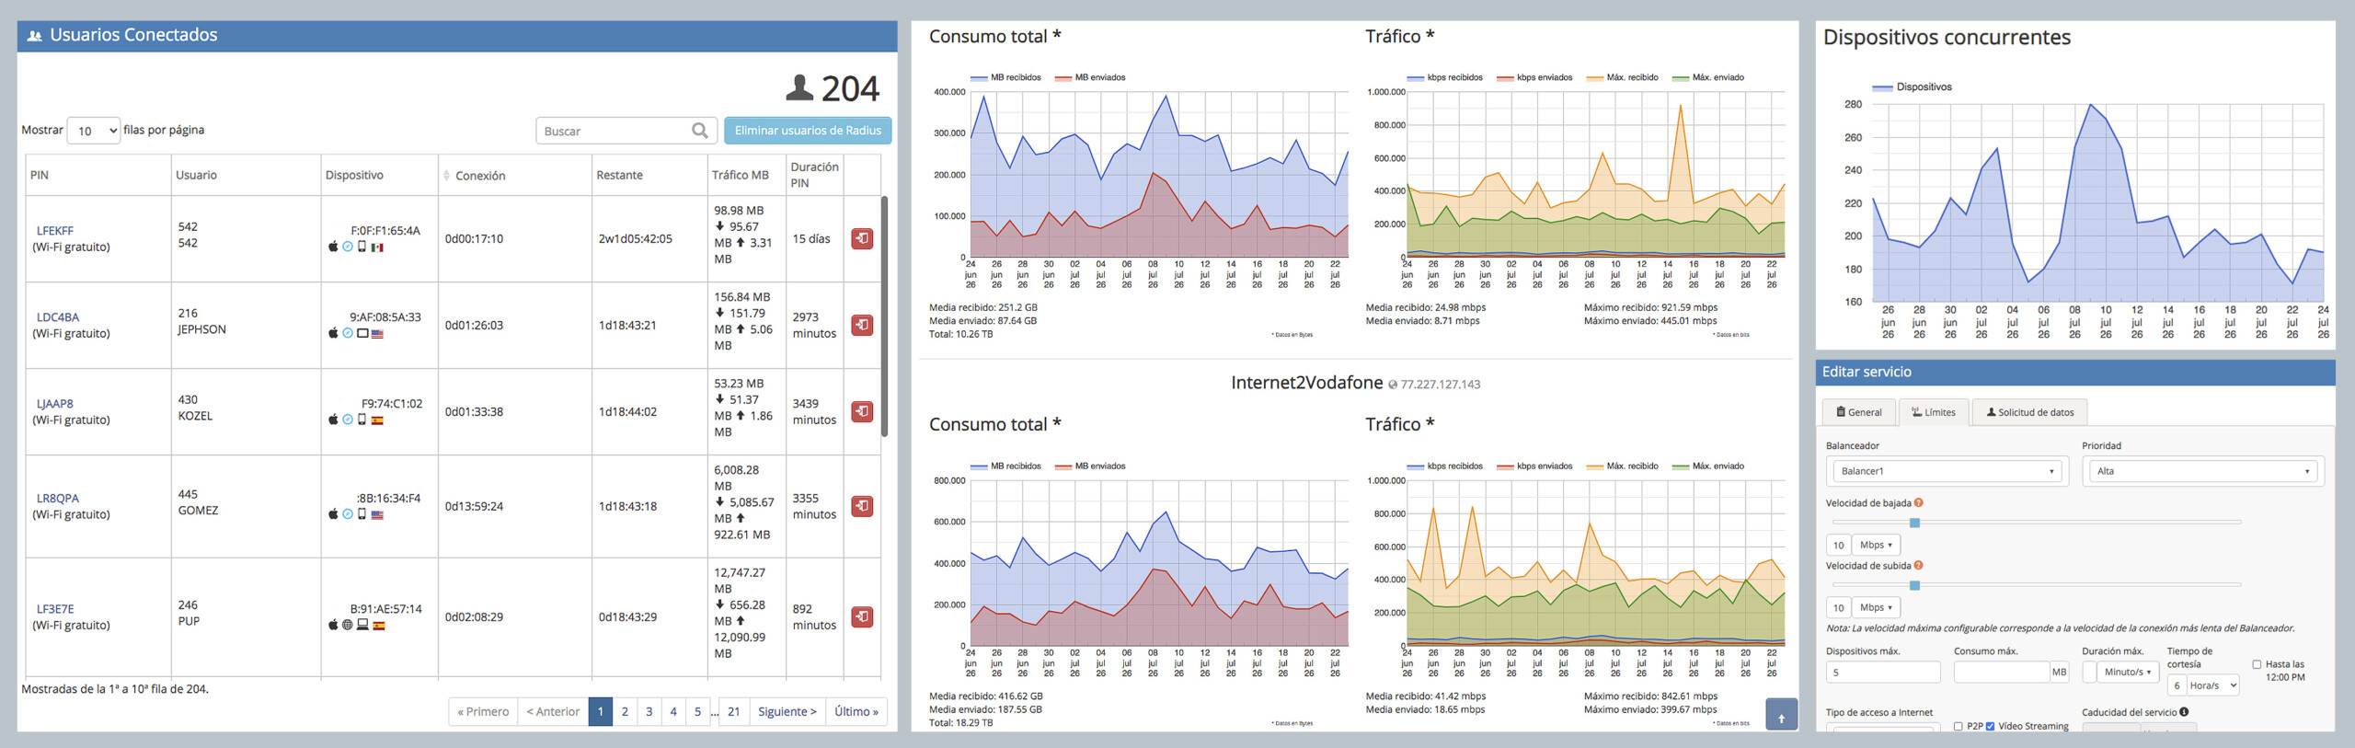Open the Balanceador dropdown showing Balancer1
This screenshot has height=748, width=2355.
(x=1947, y=471)
